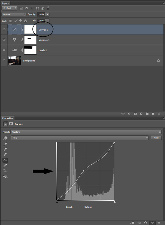The image size is (165, 225).
Task: Open the Opacity slider dropdown arrow
Action: [47, 15]
